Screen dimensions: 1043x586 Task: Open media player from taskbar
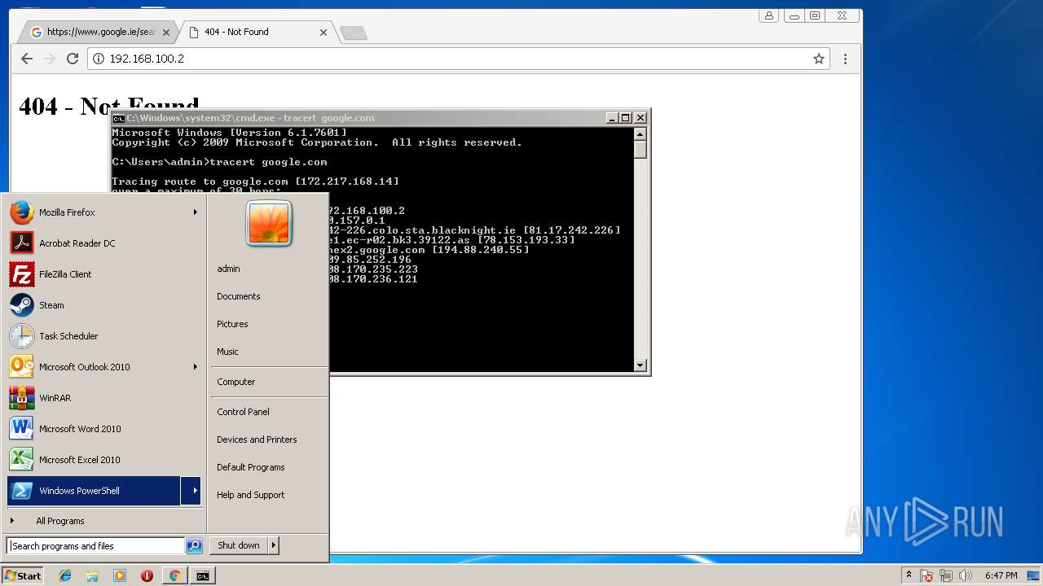pyautogui.click(x=120, y=575)
